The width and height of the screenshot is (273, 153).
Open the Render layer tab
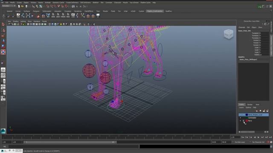pyautogui.click(x=250, y=105)
